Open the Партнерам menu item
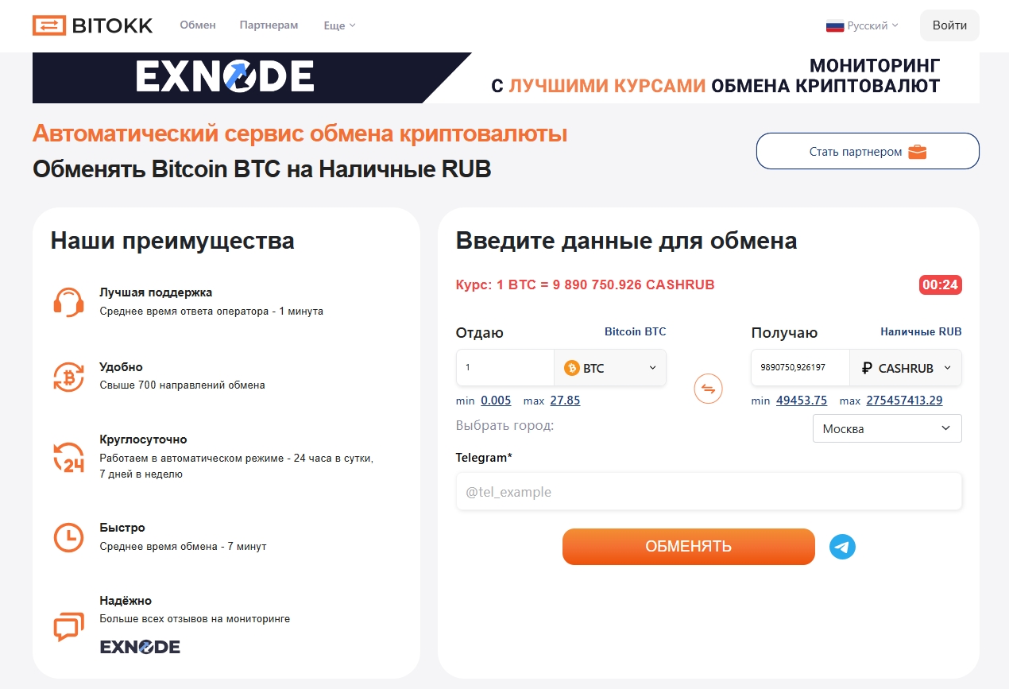 (269, 25)
